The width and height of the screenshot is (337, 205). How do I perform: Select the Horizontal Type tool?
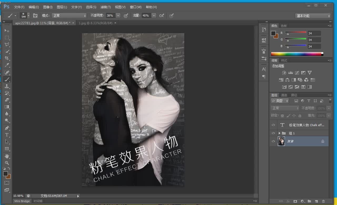(7, 135)
